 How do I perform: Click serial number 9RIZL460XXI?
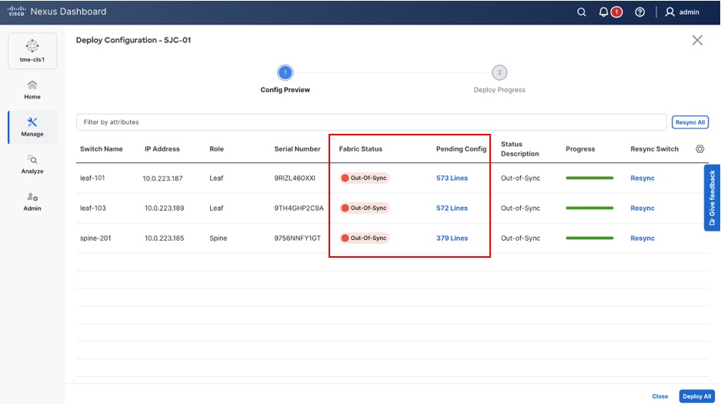295,178
